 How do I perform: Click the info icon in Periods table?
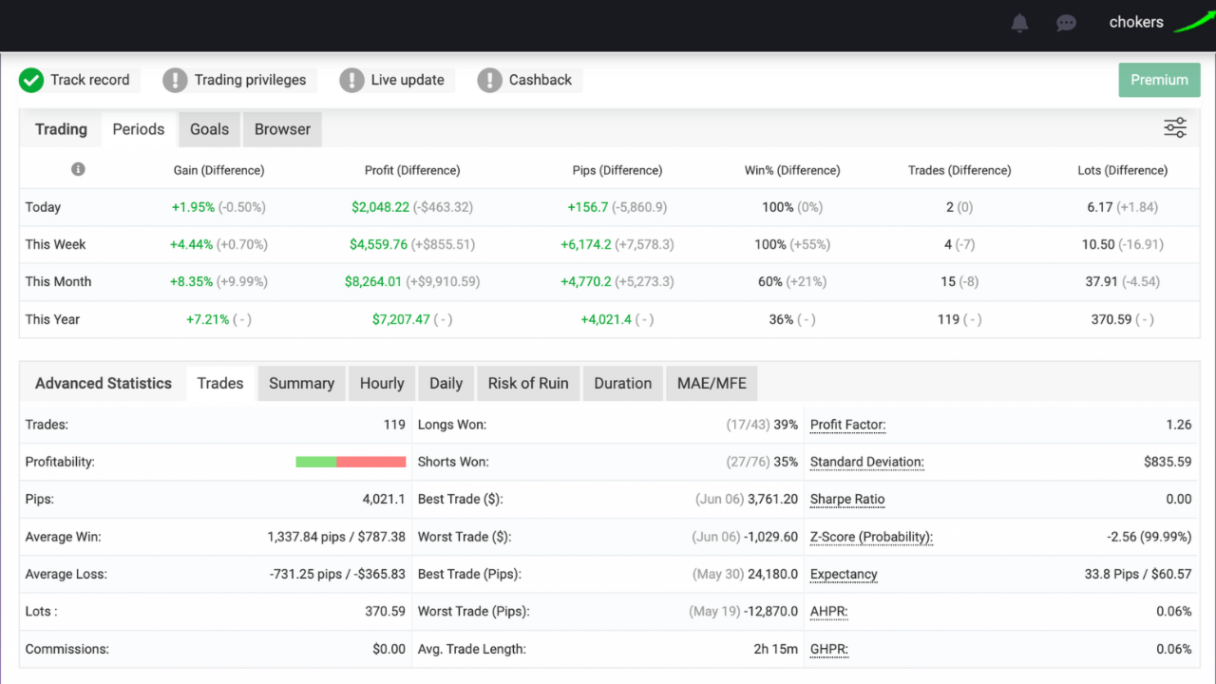point(78,169)
